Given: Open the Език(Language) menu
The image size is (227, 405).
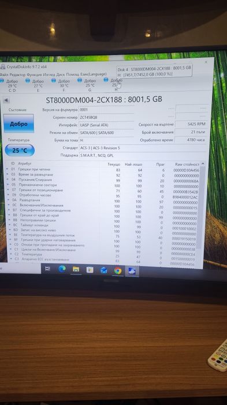Looking at the screenshot, I should tap(94, 74).
